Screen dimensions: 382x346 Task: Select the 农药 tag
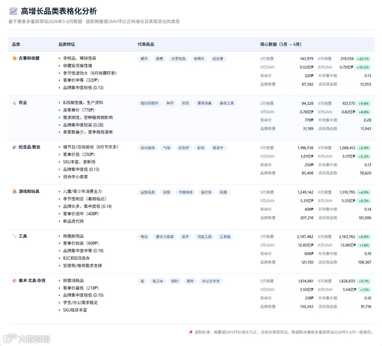(185, 103)
